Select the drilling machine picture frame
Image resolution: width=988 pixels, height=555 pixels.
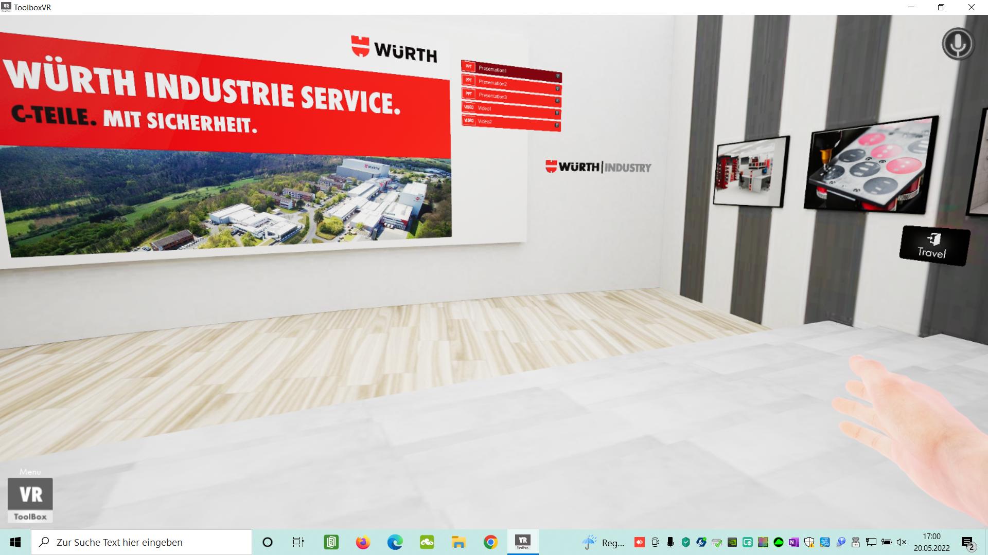click(x=871, y=165)
